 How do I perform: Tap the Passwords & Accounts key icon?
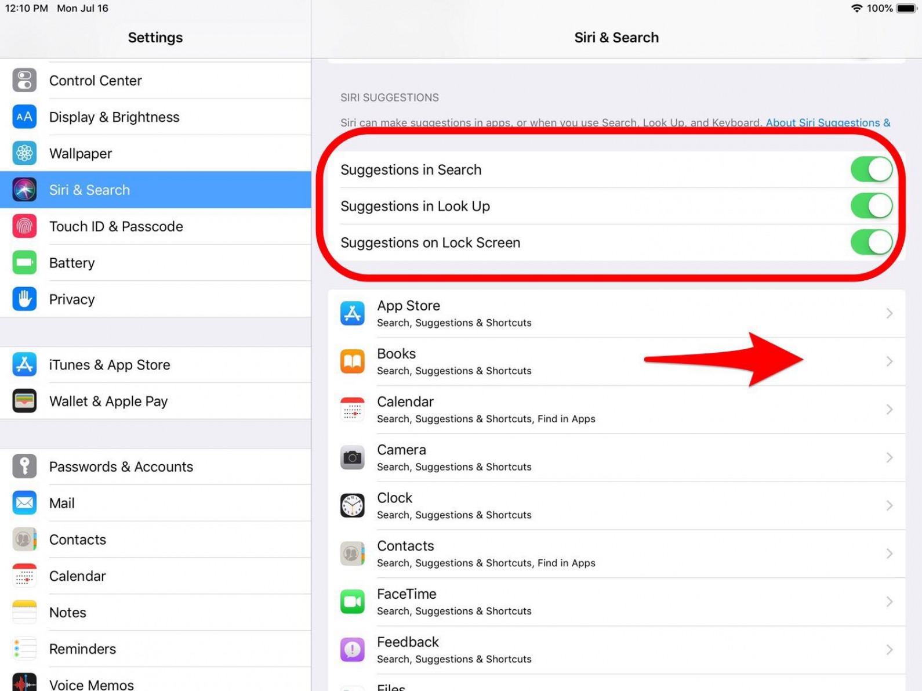click(24, 467)
